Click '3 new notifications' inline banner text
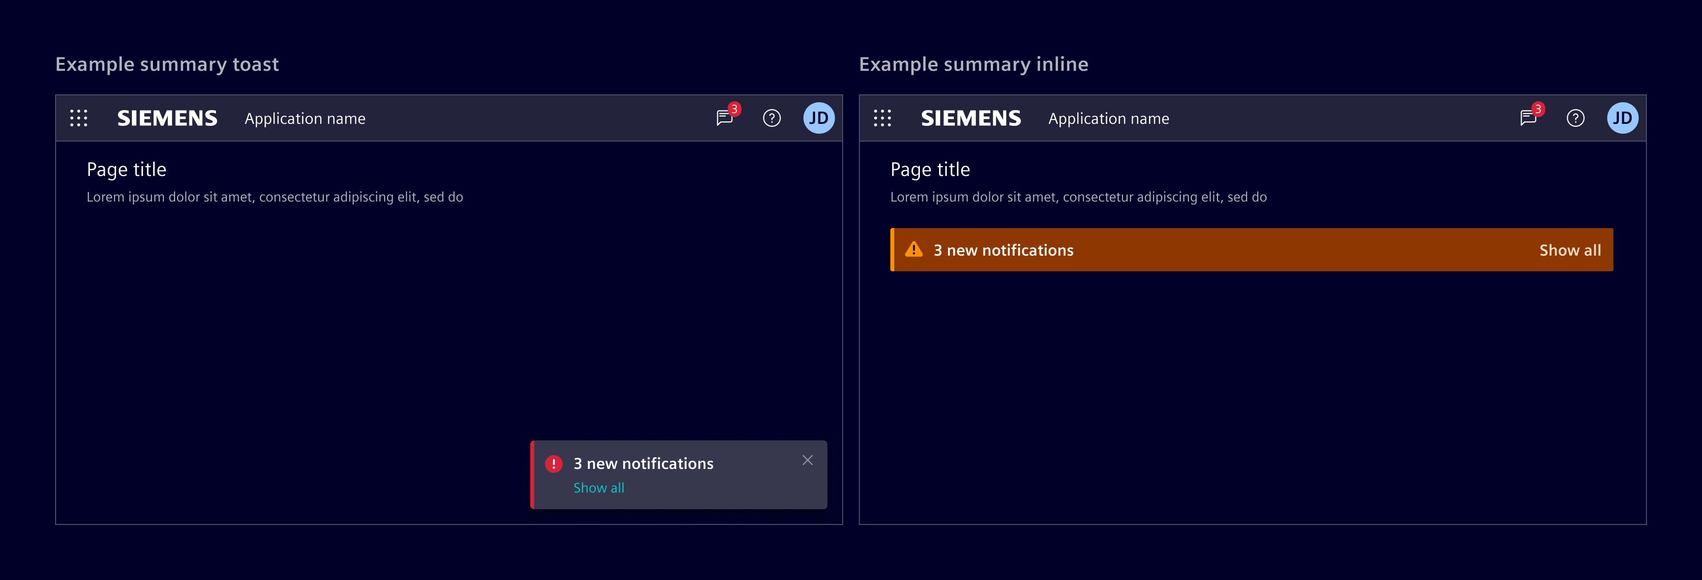The height and width of the screenshot is (580, 1702). pos(1003,250)
